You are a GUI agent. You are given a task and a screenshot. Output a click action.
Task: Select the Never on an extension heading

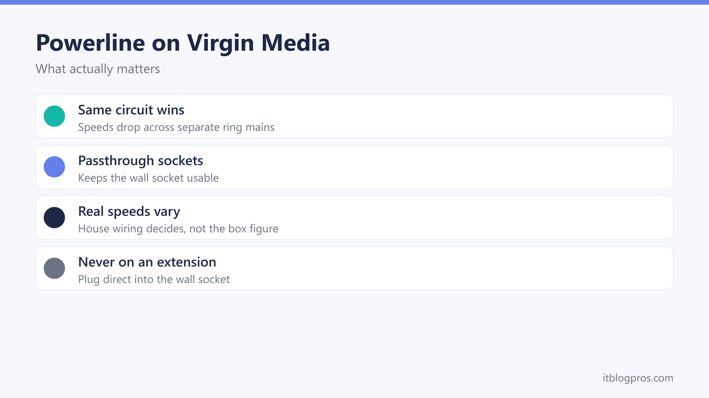147,262
